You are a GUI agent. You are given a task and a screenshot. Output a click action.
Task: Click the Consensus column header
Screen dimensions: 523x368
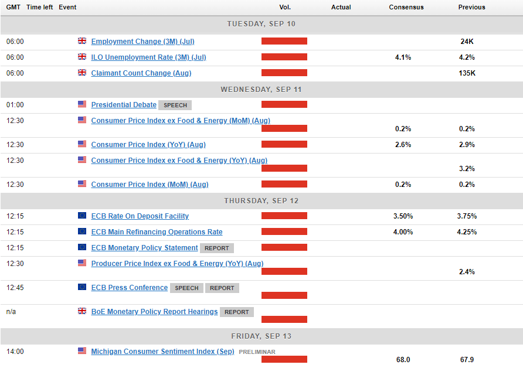tap(406, 8)
